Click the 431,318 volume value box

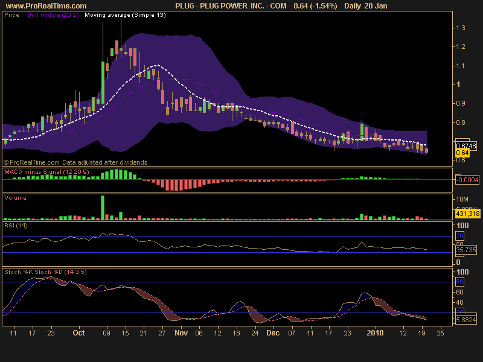[467, 214]
